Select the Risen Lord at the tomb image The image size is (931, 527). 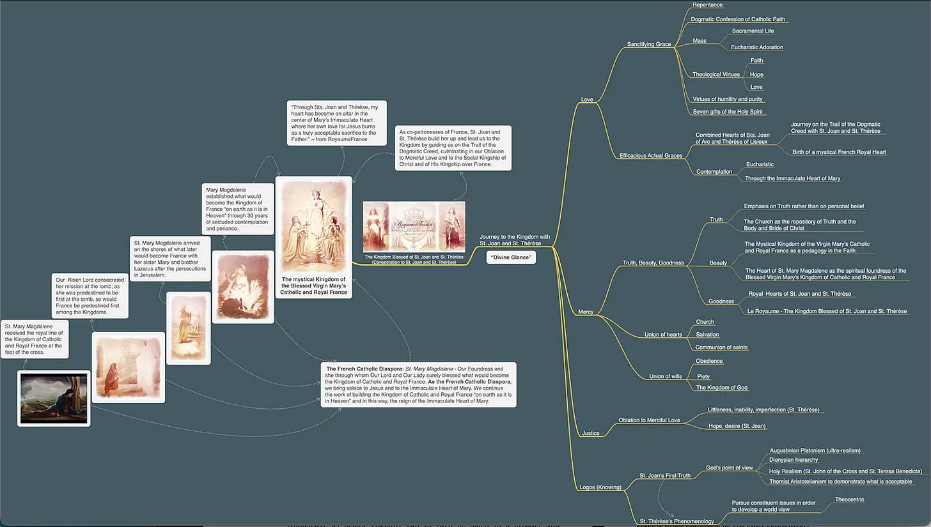(129, 367)
